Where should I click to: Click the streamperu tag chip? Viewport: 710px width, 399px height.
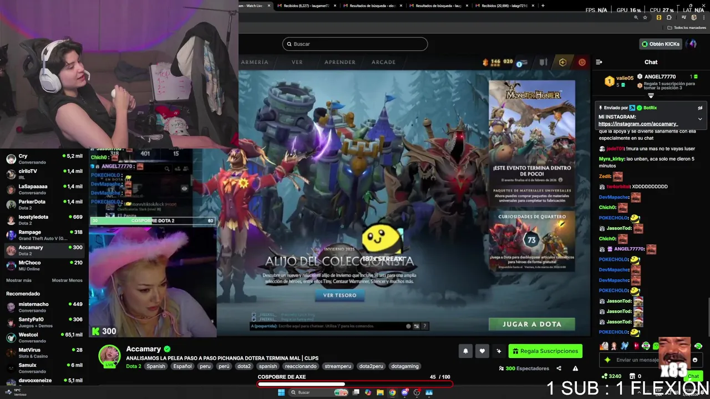pyautogui.click(x=337, y=366)
